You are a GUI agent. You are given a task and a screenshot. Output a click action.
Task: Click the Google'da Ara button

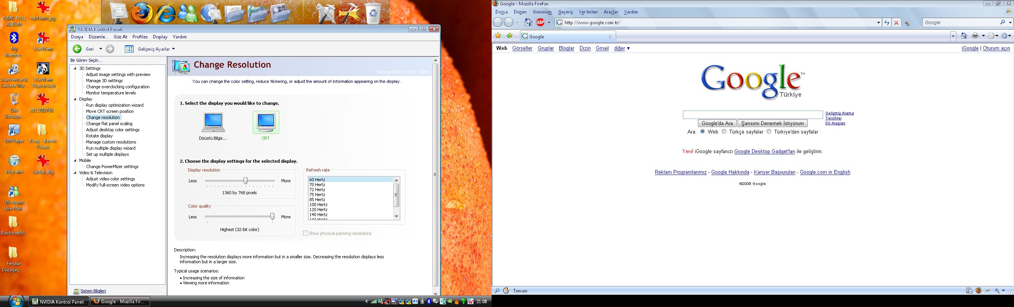[x=717, y=124]
